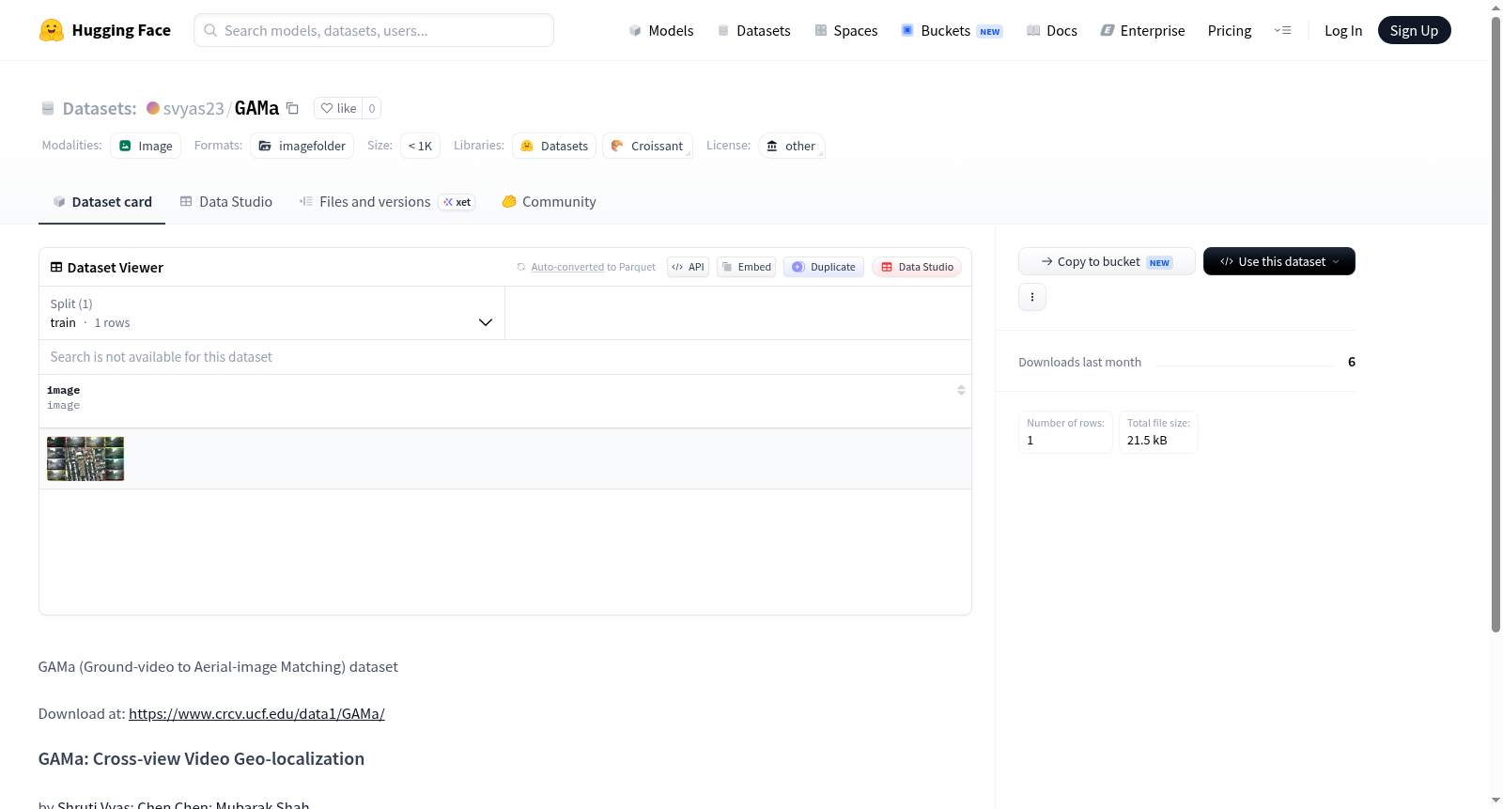Screen dimensions: 1503x809
Task: Open the Enterprise navigation item
Action: [x=1142, y=30]
